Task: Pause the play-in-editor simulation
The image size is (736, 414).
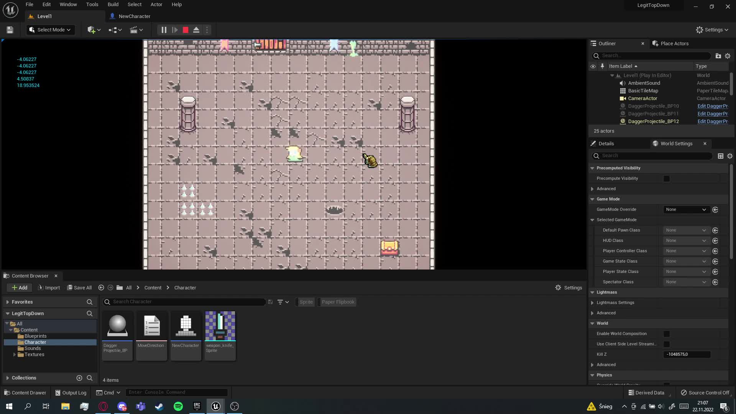Action: [x=164, y=30]
